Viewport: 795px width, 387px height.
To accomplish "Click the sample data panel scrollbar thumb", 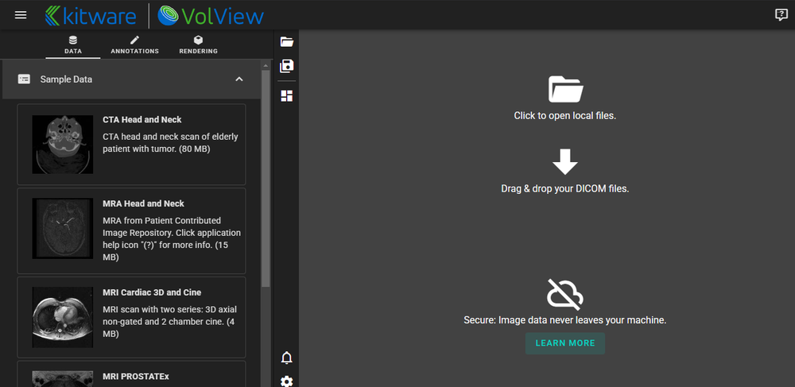I will tap(266, 179).
